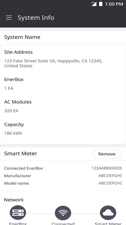126x225 pixels.
Task: Tap the Wi-Fi Connected network icon
Action: (63, 213)
